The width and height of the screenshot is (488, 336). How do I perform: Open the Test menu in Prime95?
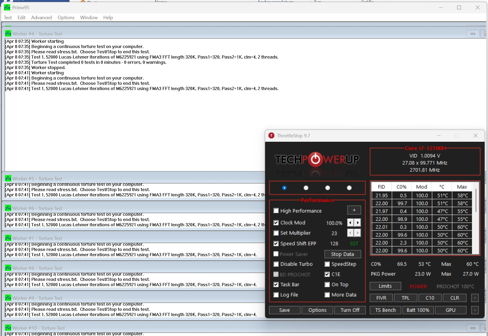(x=8, y=18)
